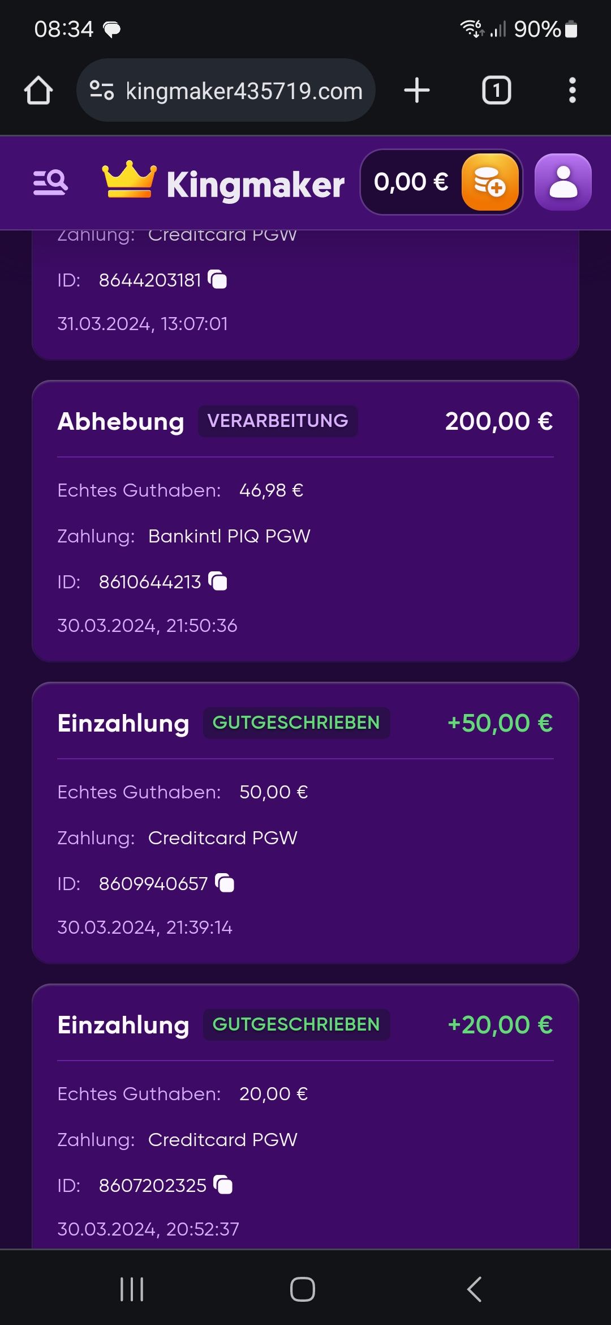Open a new browser tab
611x1325 pixels.
pos(417,91)
